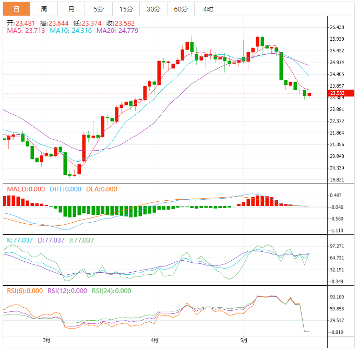Click the RSI(24):0.000 label
The width and height of the screenshot is (359, 352).
click(112, 291)
